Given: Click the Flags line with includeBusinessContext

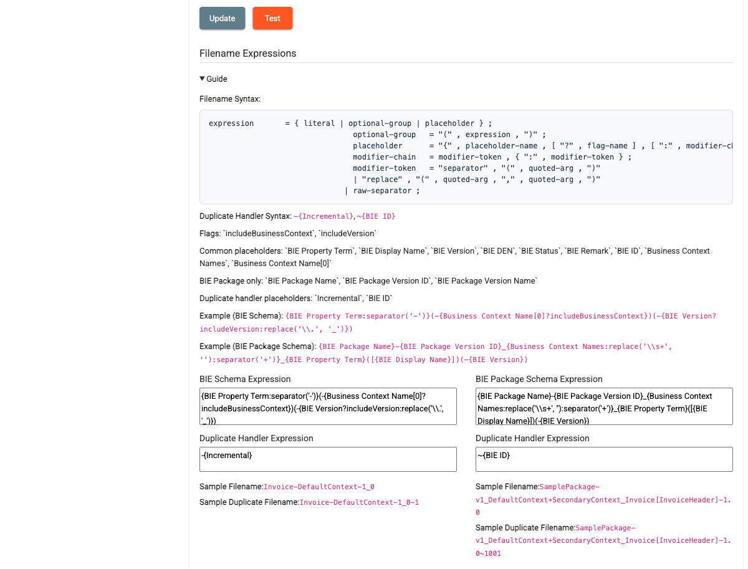Looking at the screenshot, I should 288,234.
